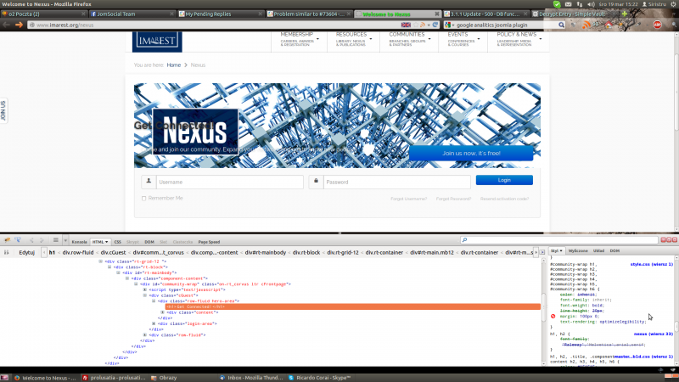The image size is (679, 382).
Task: Collapse the div class cGuest node
Action: coord(145,295)
